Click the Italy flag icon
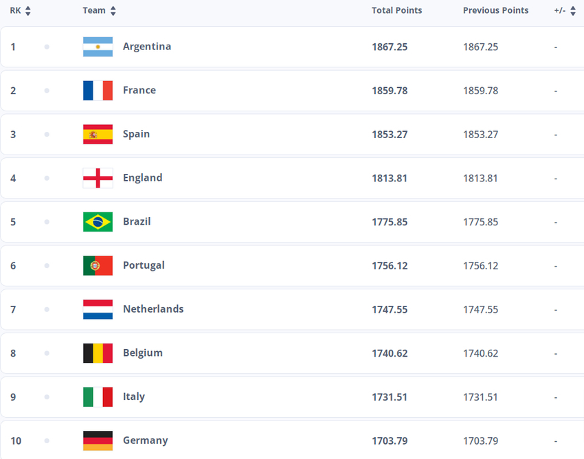The image size is (584, 459). [98, 397]
